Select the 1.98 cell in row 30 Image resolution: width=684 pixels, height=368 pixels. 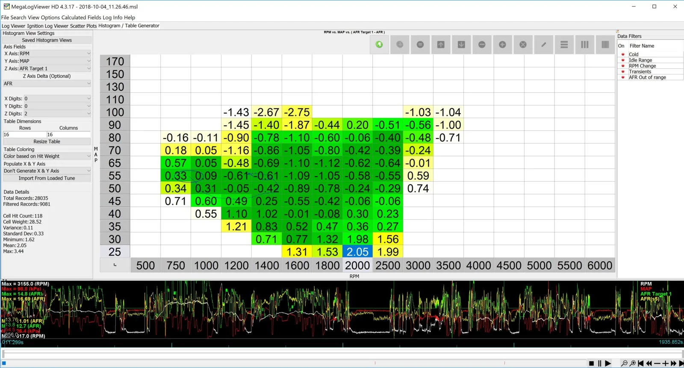click(357, 239)
